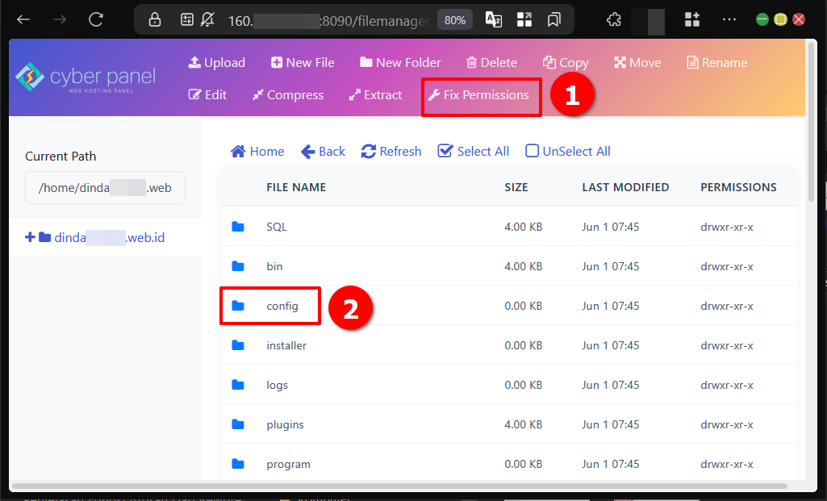Click the Upload toolbar button
The width and height of the screenshot is (827, 501).
point(216,63)
